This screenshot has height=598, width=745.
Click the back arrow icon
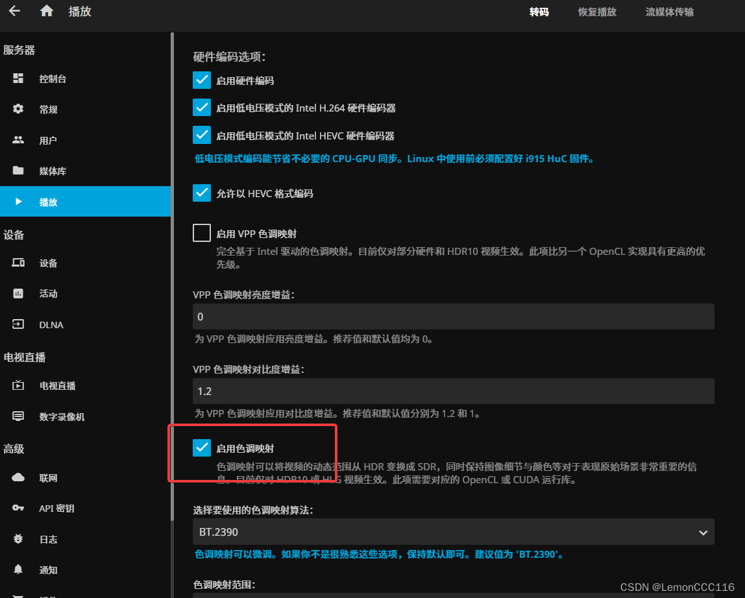[x=14, y=11]
